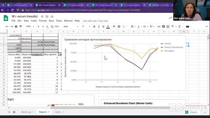The height and width of the screenshot is (118, 210).
Task: Move document with folder icon
Action: pyautogui.click(x=47, y=16)
